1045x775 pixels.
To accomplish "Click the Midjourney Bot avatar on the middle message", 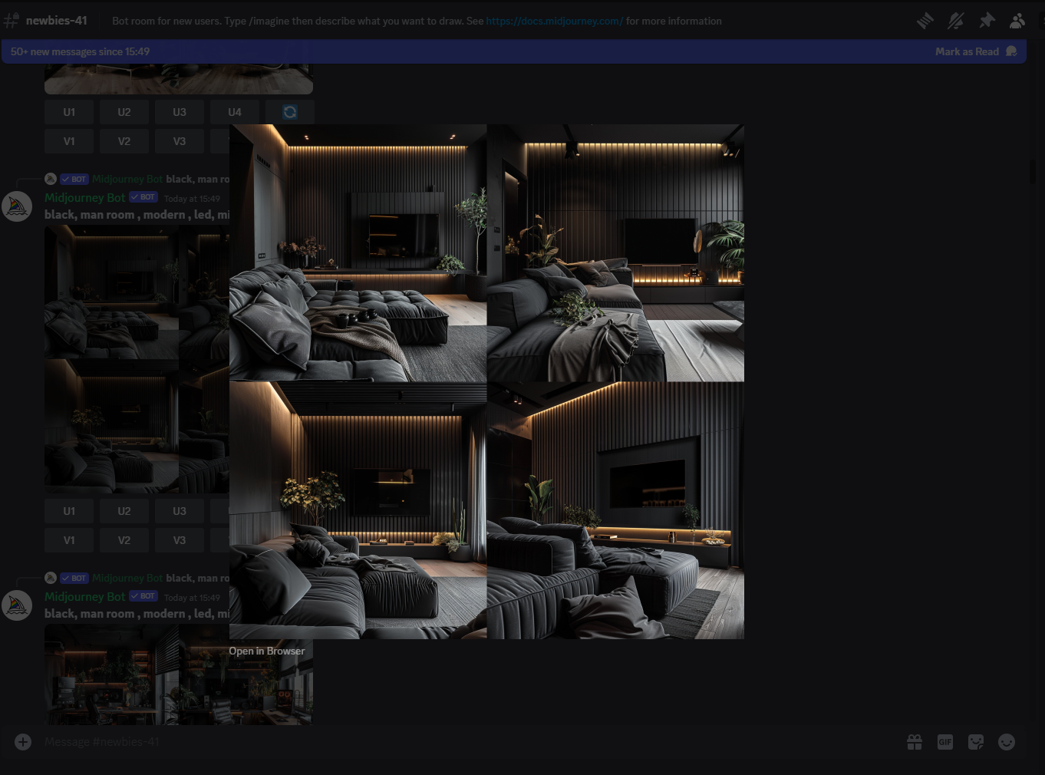I will coord(17,206).
